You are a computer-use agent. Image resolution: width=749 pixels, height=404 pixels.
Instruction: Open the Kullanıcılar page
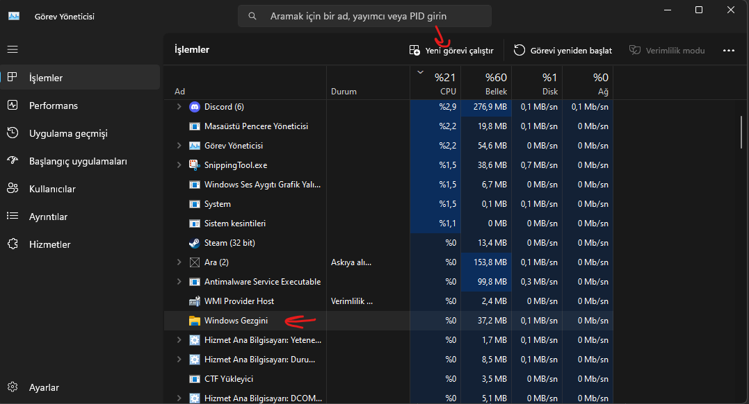pos(80,188)
